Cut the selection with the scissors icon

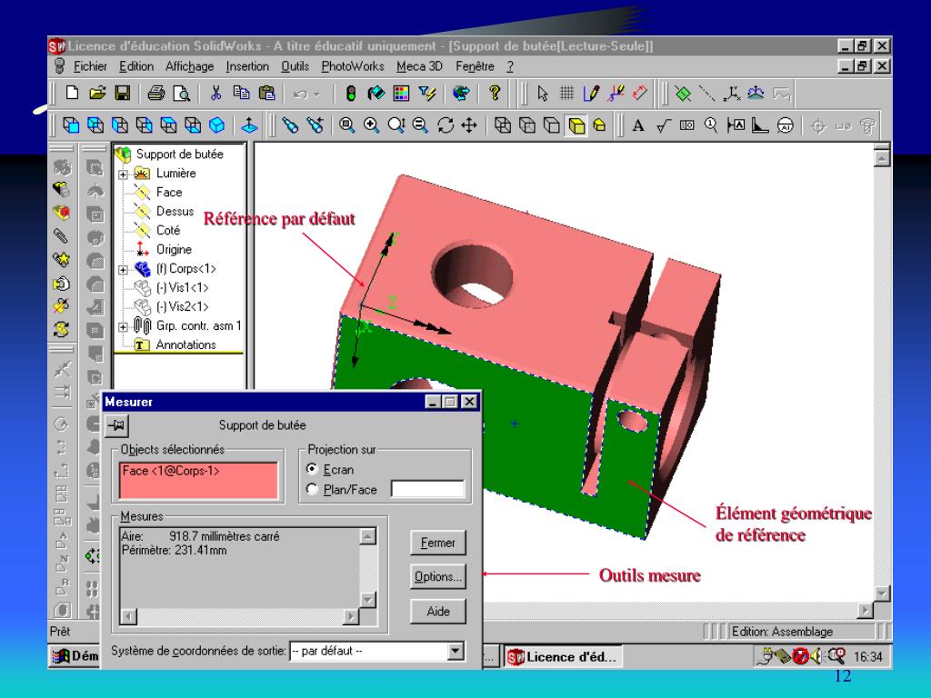pyautogui.click(x=215, y=94)
